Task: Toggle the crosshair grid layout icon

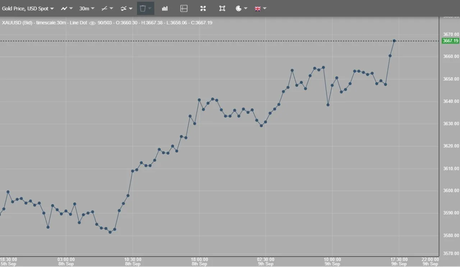Action: [x=184, y=8]
